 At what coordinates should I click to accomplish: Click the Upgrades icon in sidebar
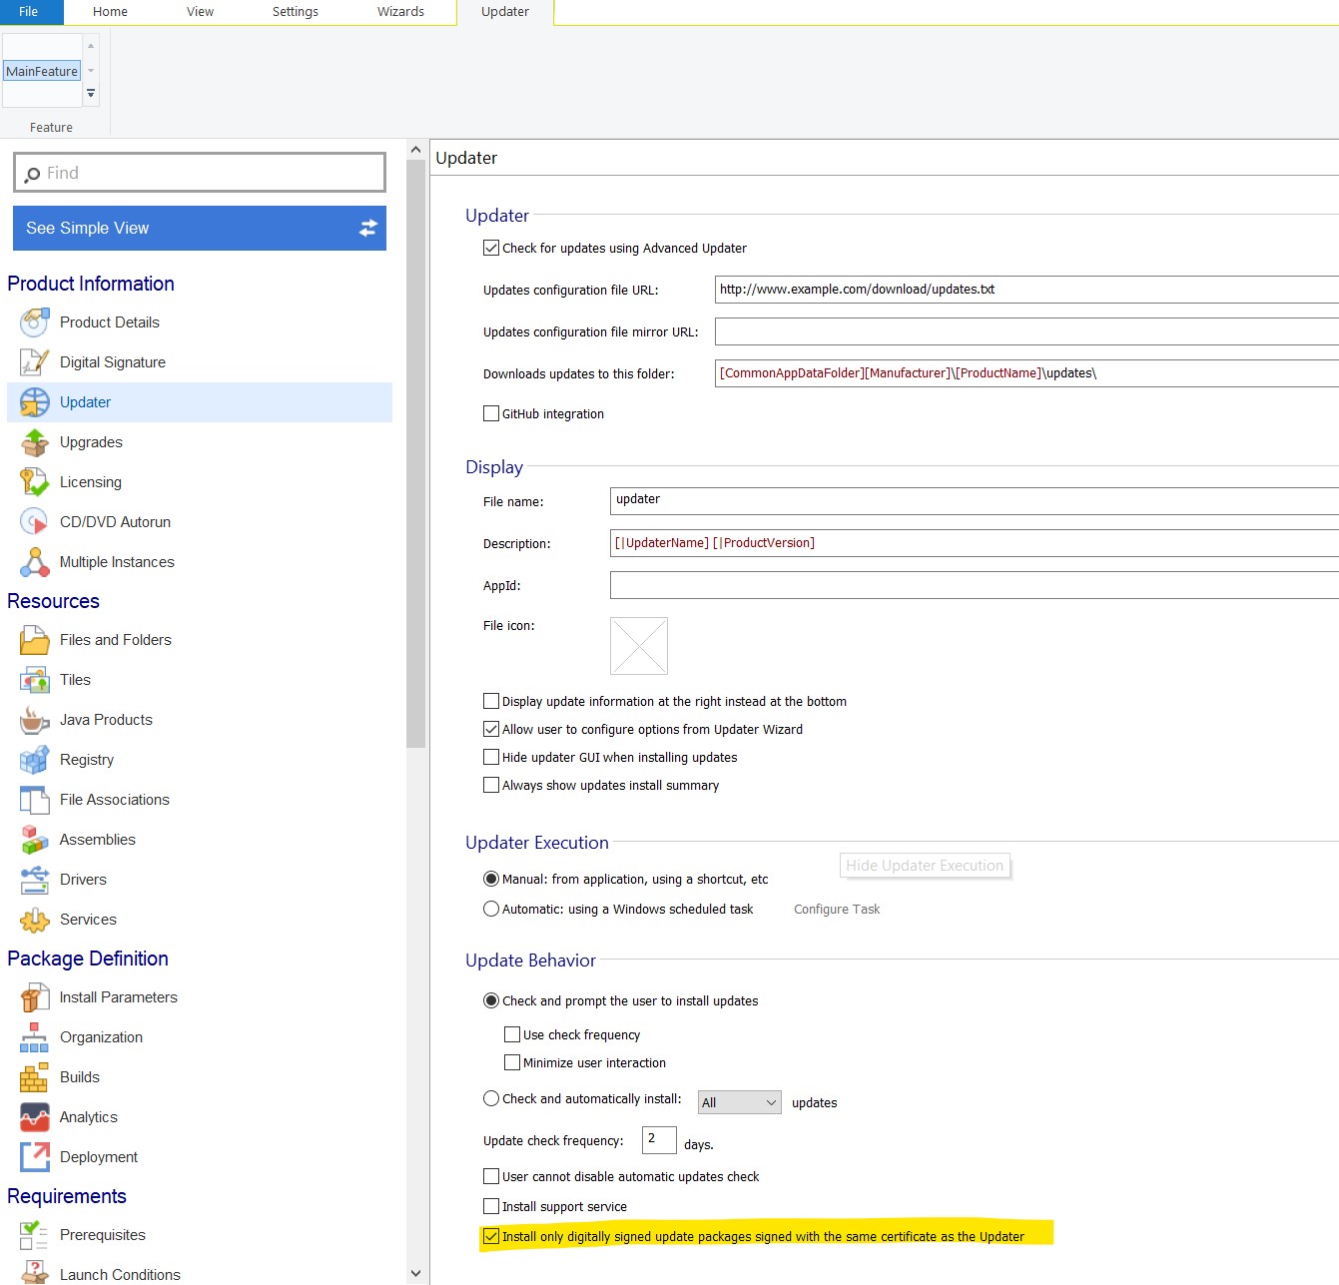tap(34, 442)
